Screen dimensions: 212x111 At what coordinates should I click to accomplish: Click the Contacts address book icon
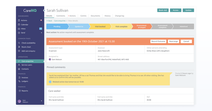(19, 69)
